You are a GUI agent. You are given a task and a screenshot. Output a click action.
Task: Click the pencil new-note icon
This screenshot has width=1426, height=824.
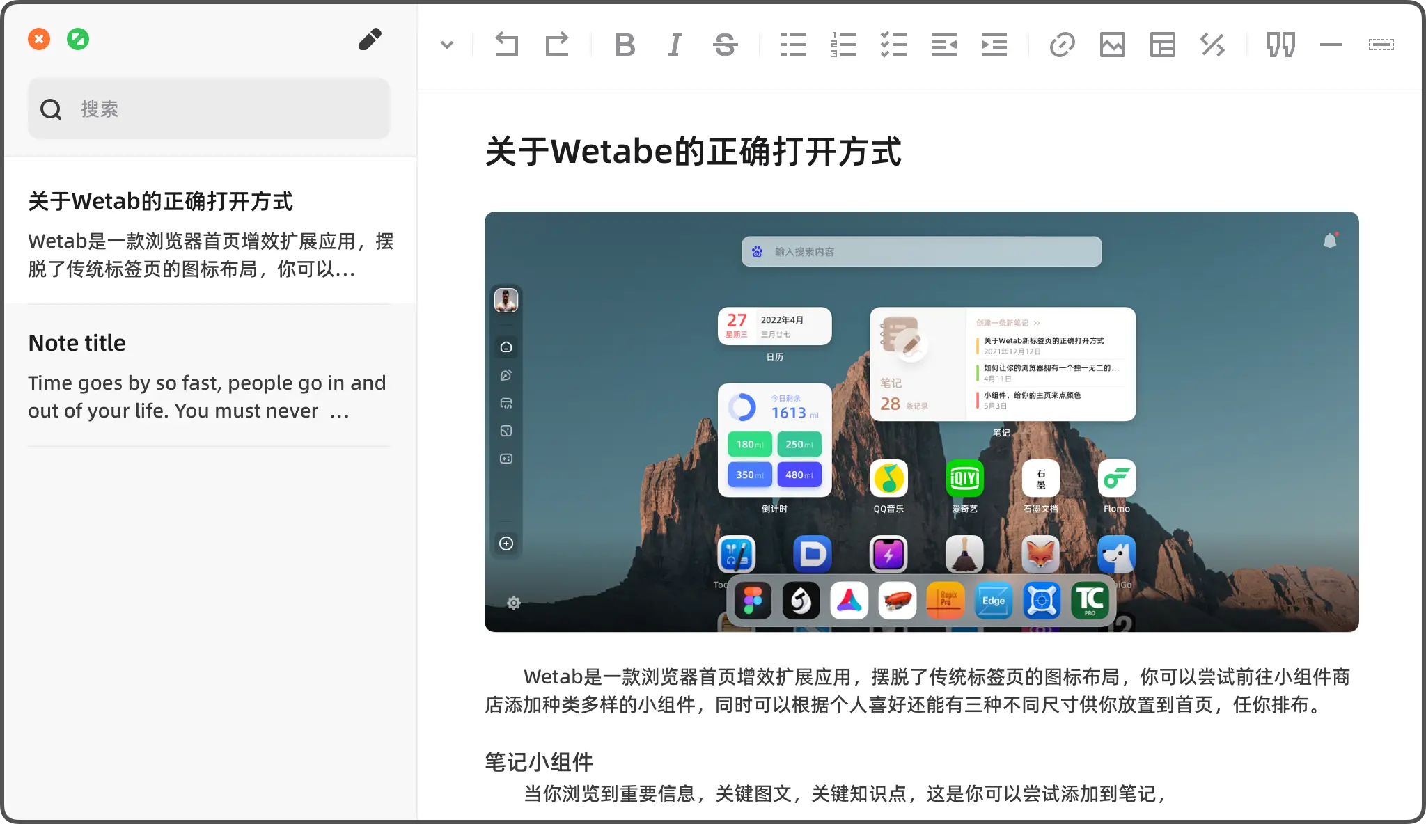pos(370,40)
